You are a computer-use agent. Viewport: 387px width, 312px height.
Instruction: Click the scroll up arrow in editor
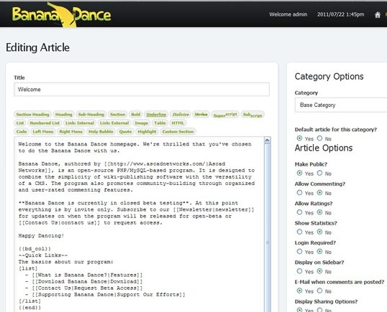click(268, 141)
